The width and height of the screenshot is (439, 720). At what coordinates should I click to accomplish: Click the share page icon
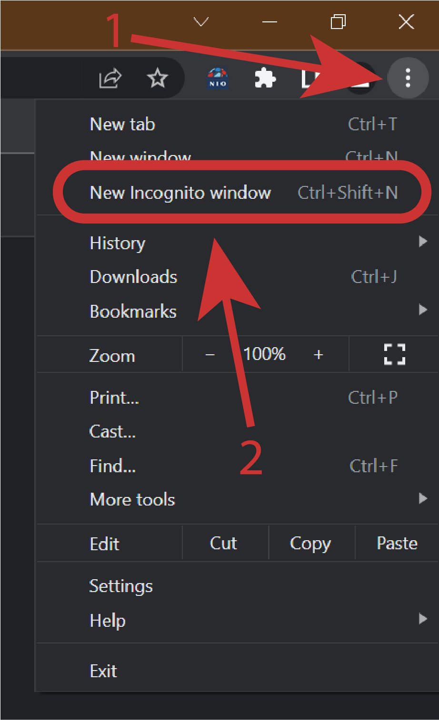coord(110,78)
